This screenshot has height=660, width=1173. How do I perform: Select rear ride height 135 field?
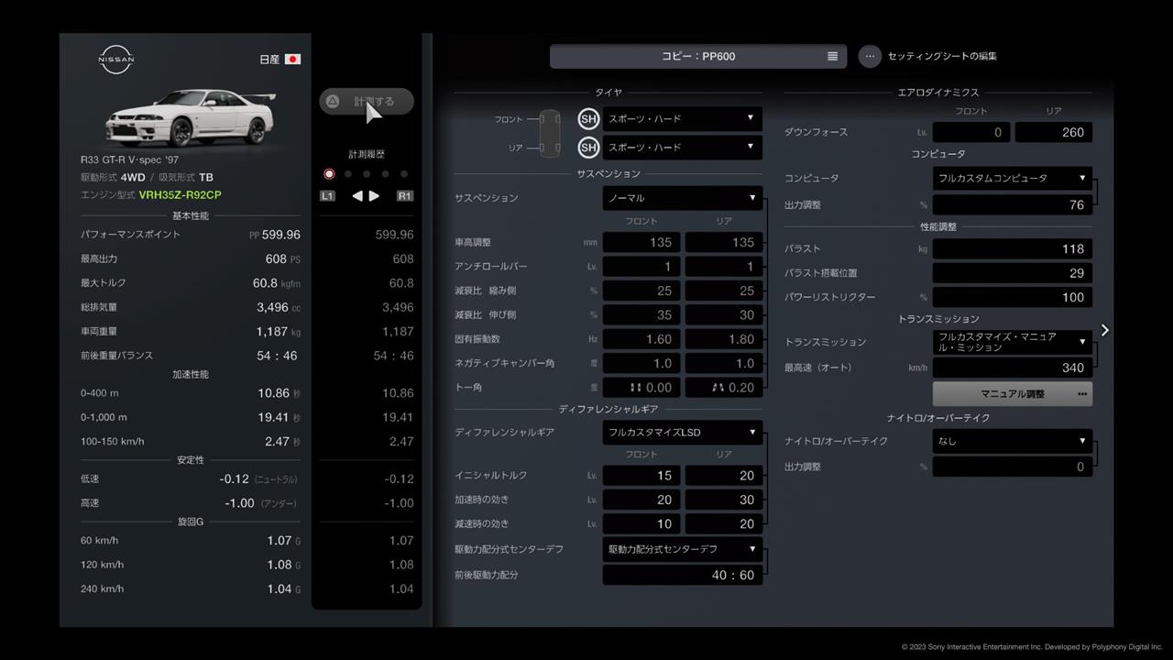coord(724,242)
